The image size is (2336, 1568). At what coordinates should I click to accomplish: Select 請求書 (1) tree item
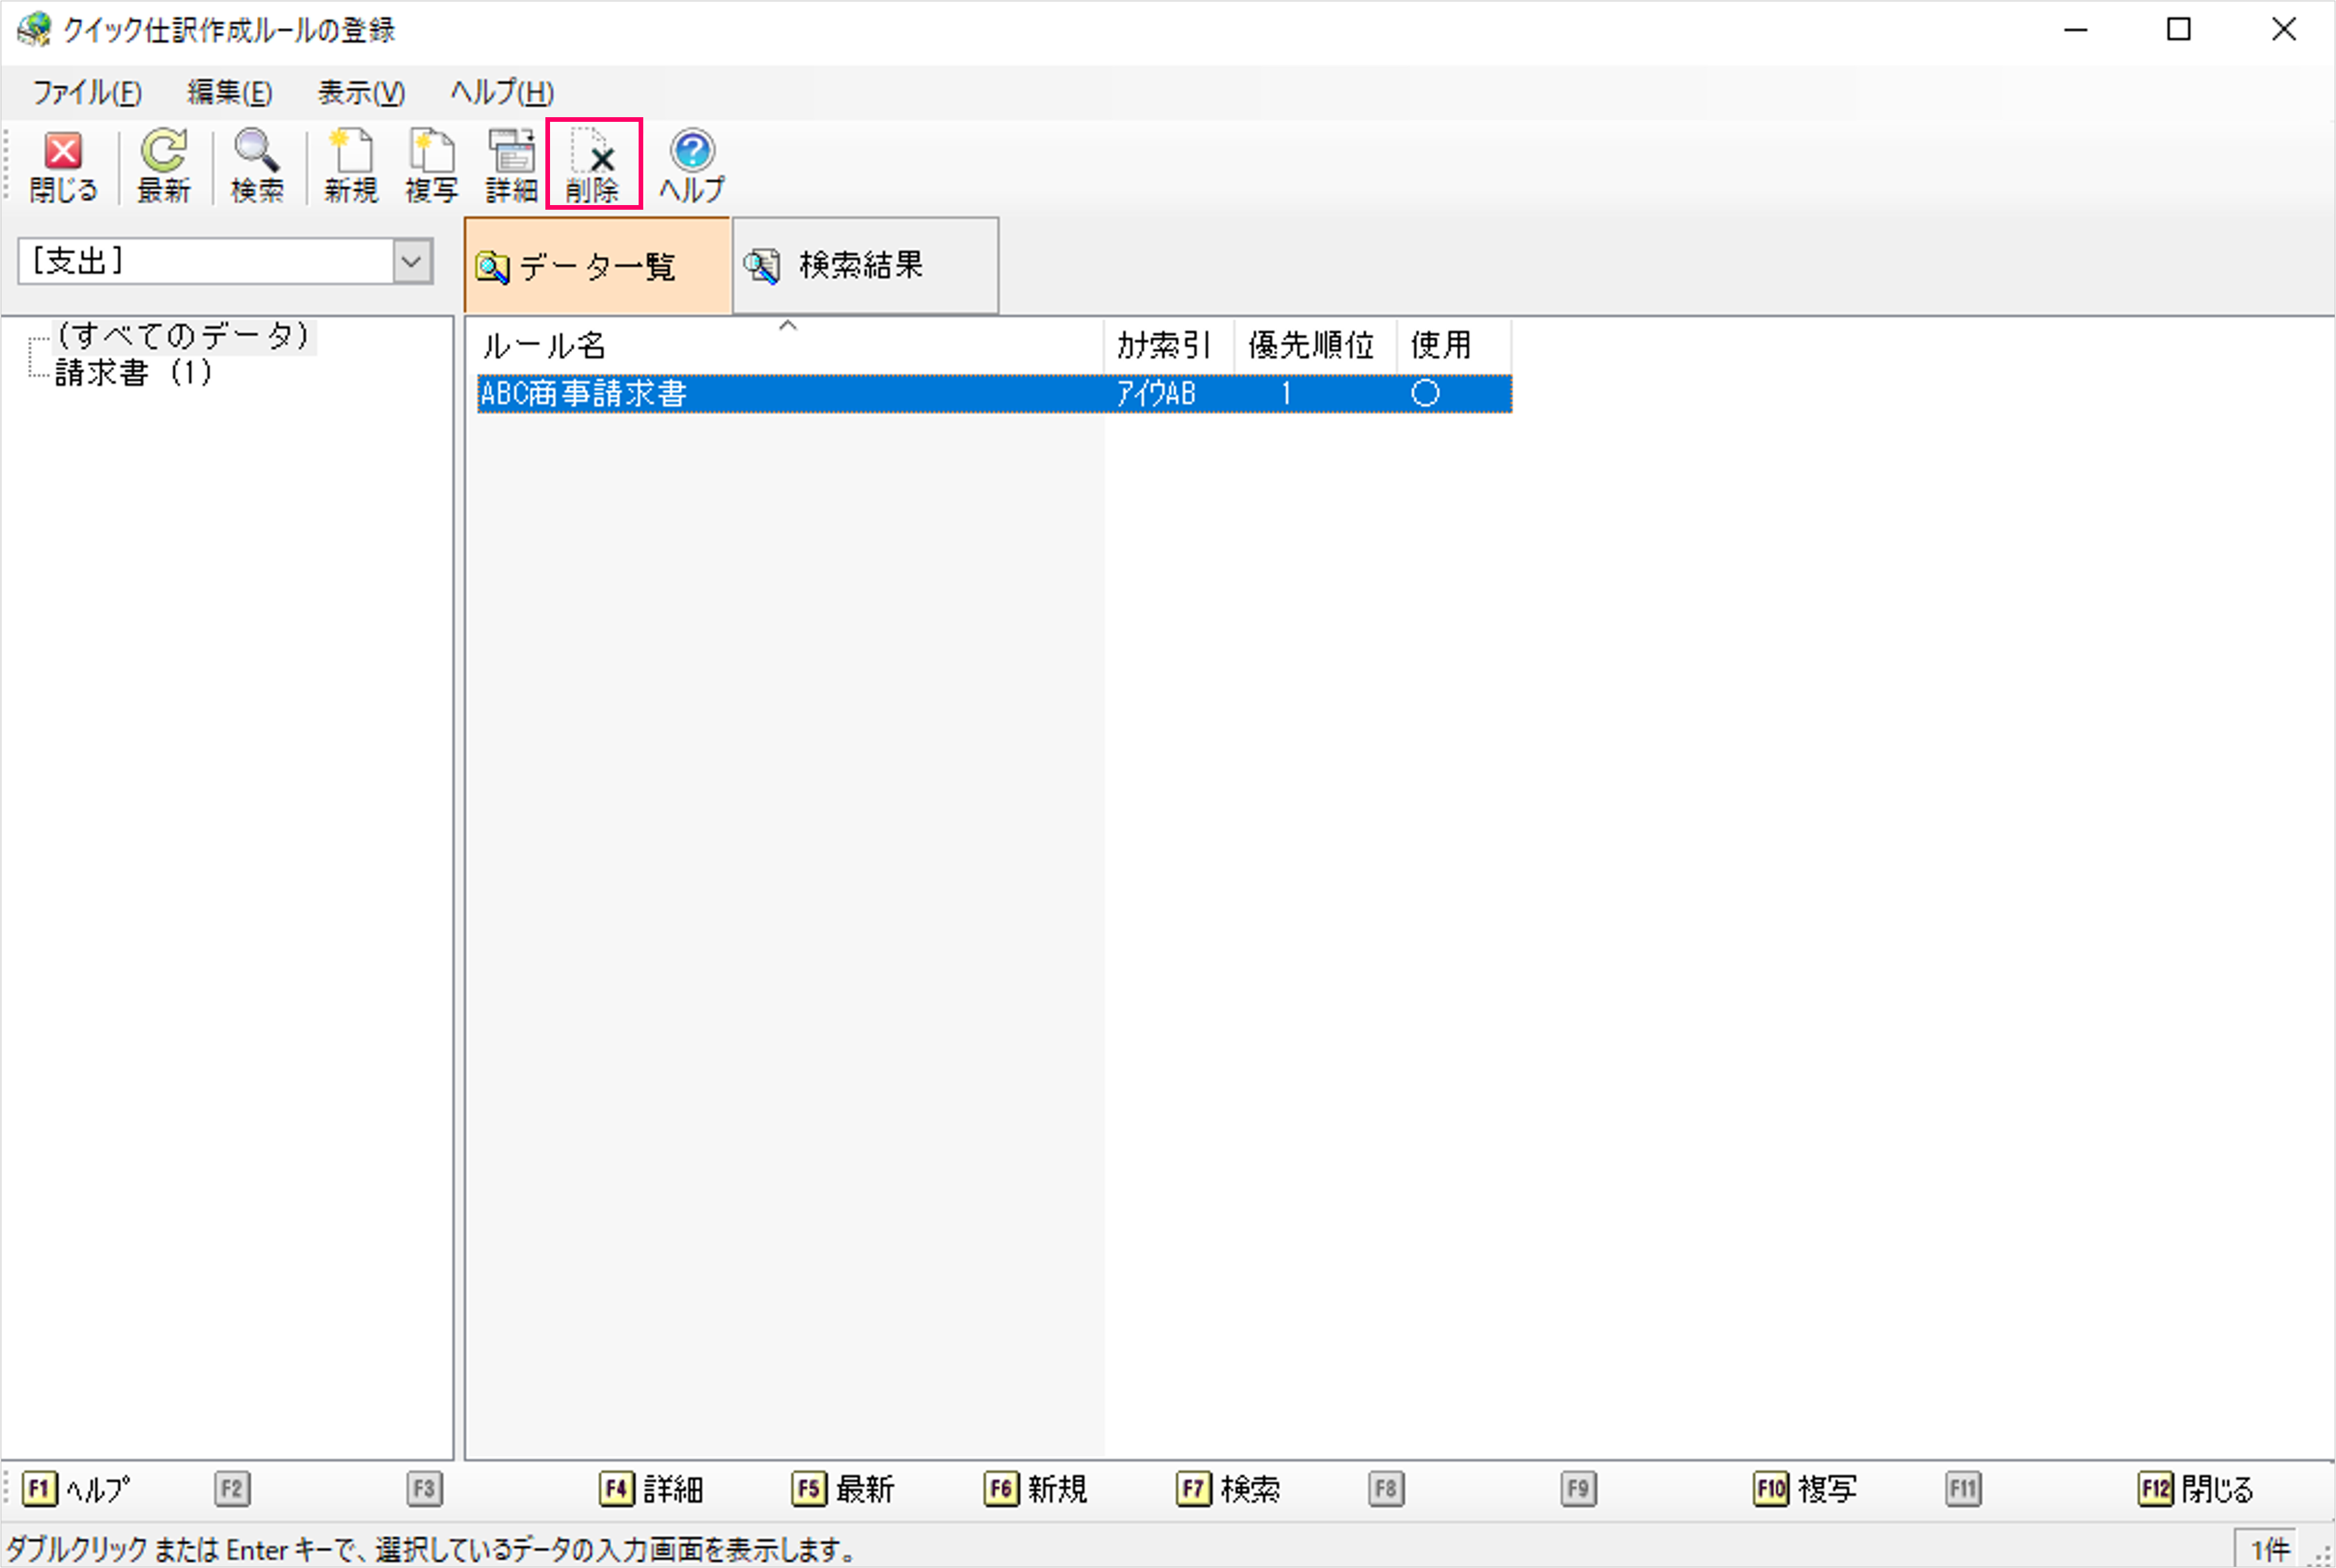point(133,373)
